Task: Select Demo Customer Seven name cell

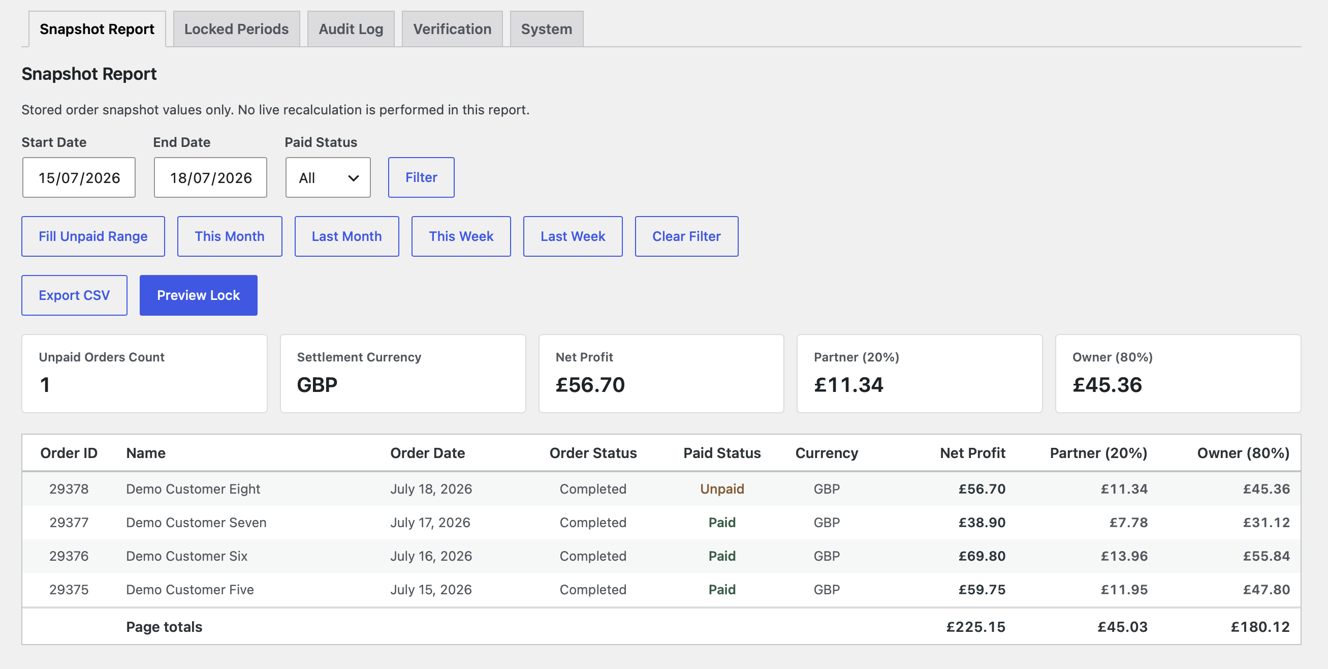Action: [x=197, y=522]
